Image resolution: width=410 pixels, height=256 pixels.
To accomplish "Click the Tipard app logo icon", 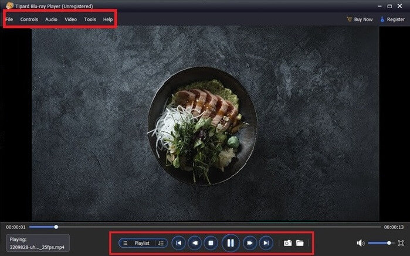I will click(x=9, y=5).
